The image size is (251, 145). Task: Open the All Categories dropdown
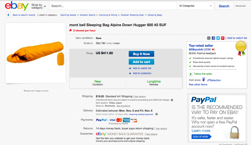coord(195,6)
